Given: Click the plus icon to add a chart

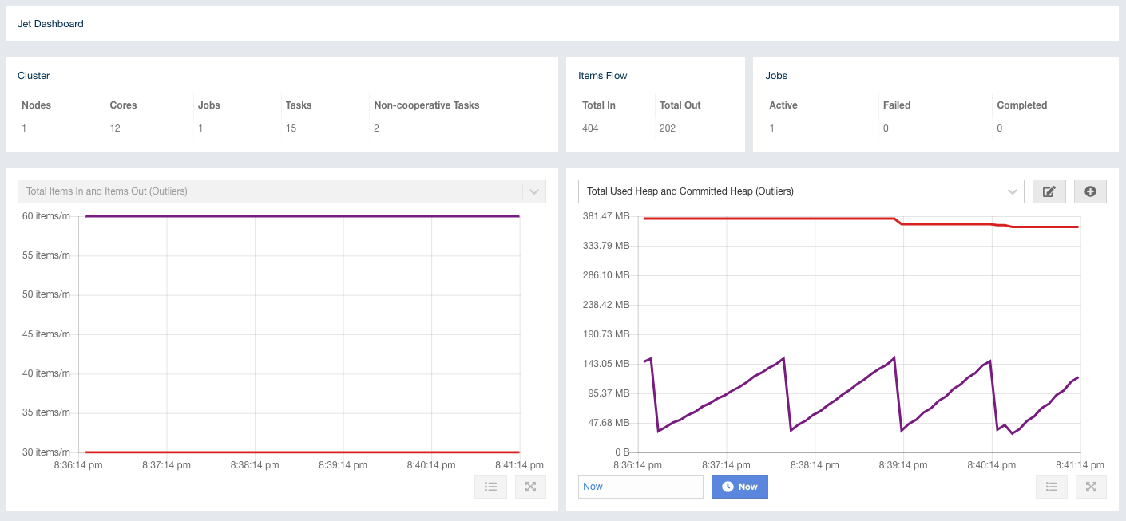Looking at the screenshot, I should [x=1090, y=191].
